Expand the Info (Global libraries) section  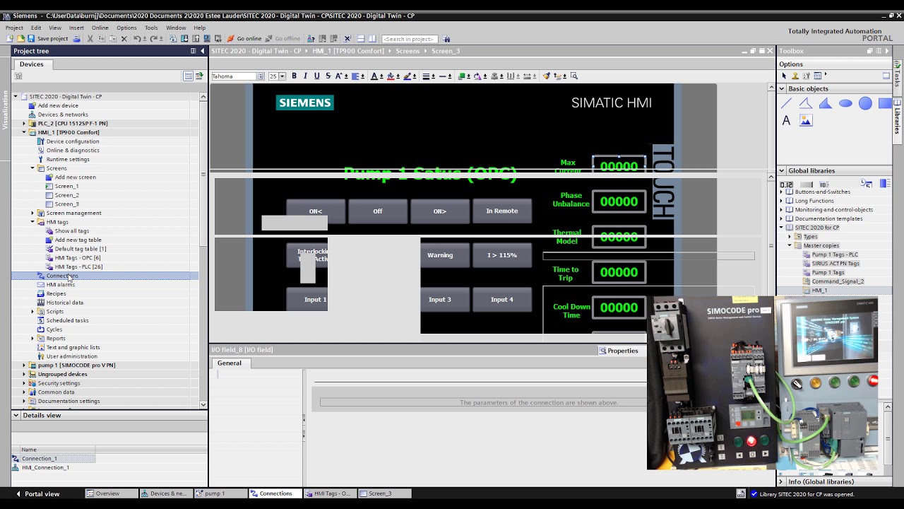782,482
